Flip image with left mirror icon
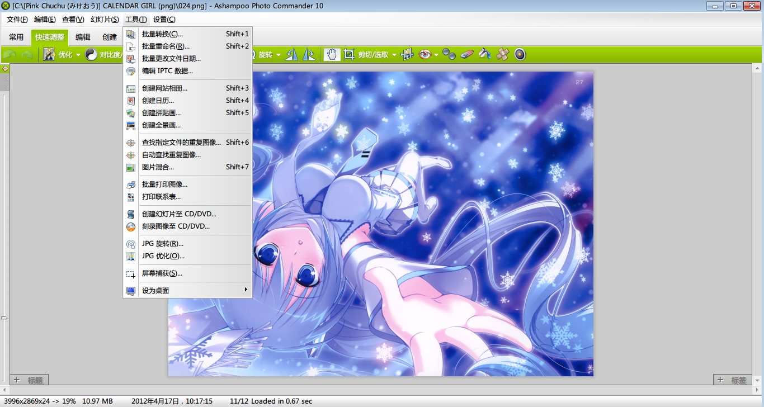This screenshot has width=764, height=407. pyautogui.click(x=292, y=55)
